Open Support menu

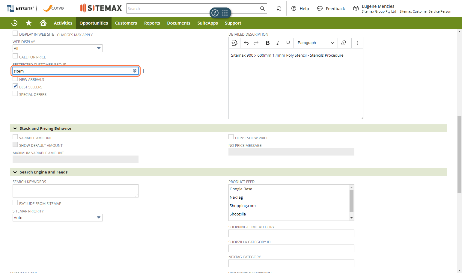tap(233, 23)
